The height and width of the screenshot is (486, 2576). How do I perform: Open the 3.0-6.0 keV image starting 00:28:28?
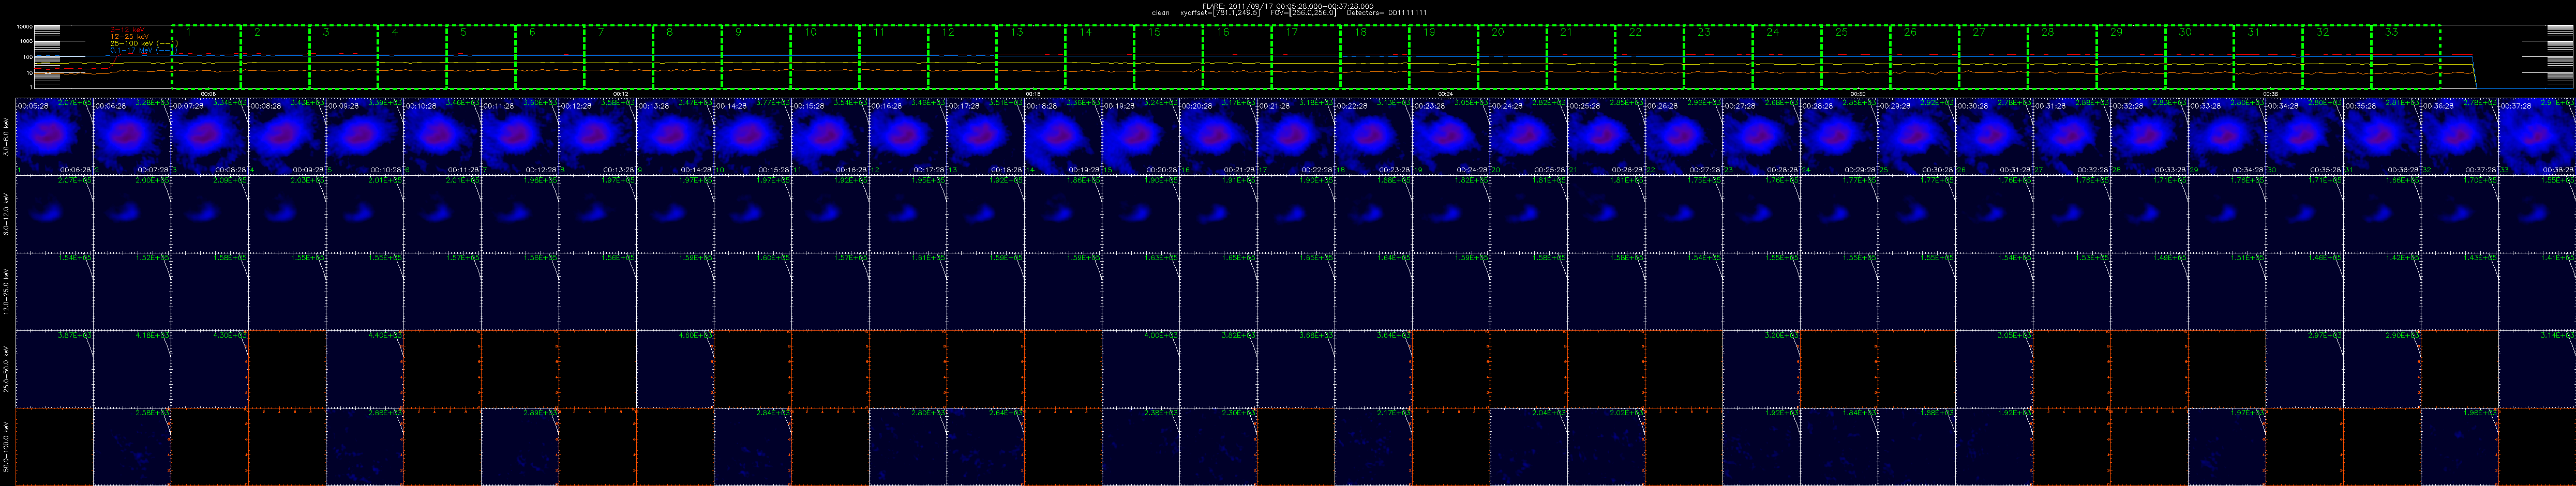tap(1838, 136)
